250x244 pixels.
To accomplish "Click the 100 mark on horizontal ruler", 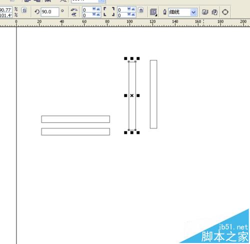I will point(129,22).
